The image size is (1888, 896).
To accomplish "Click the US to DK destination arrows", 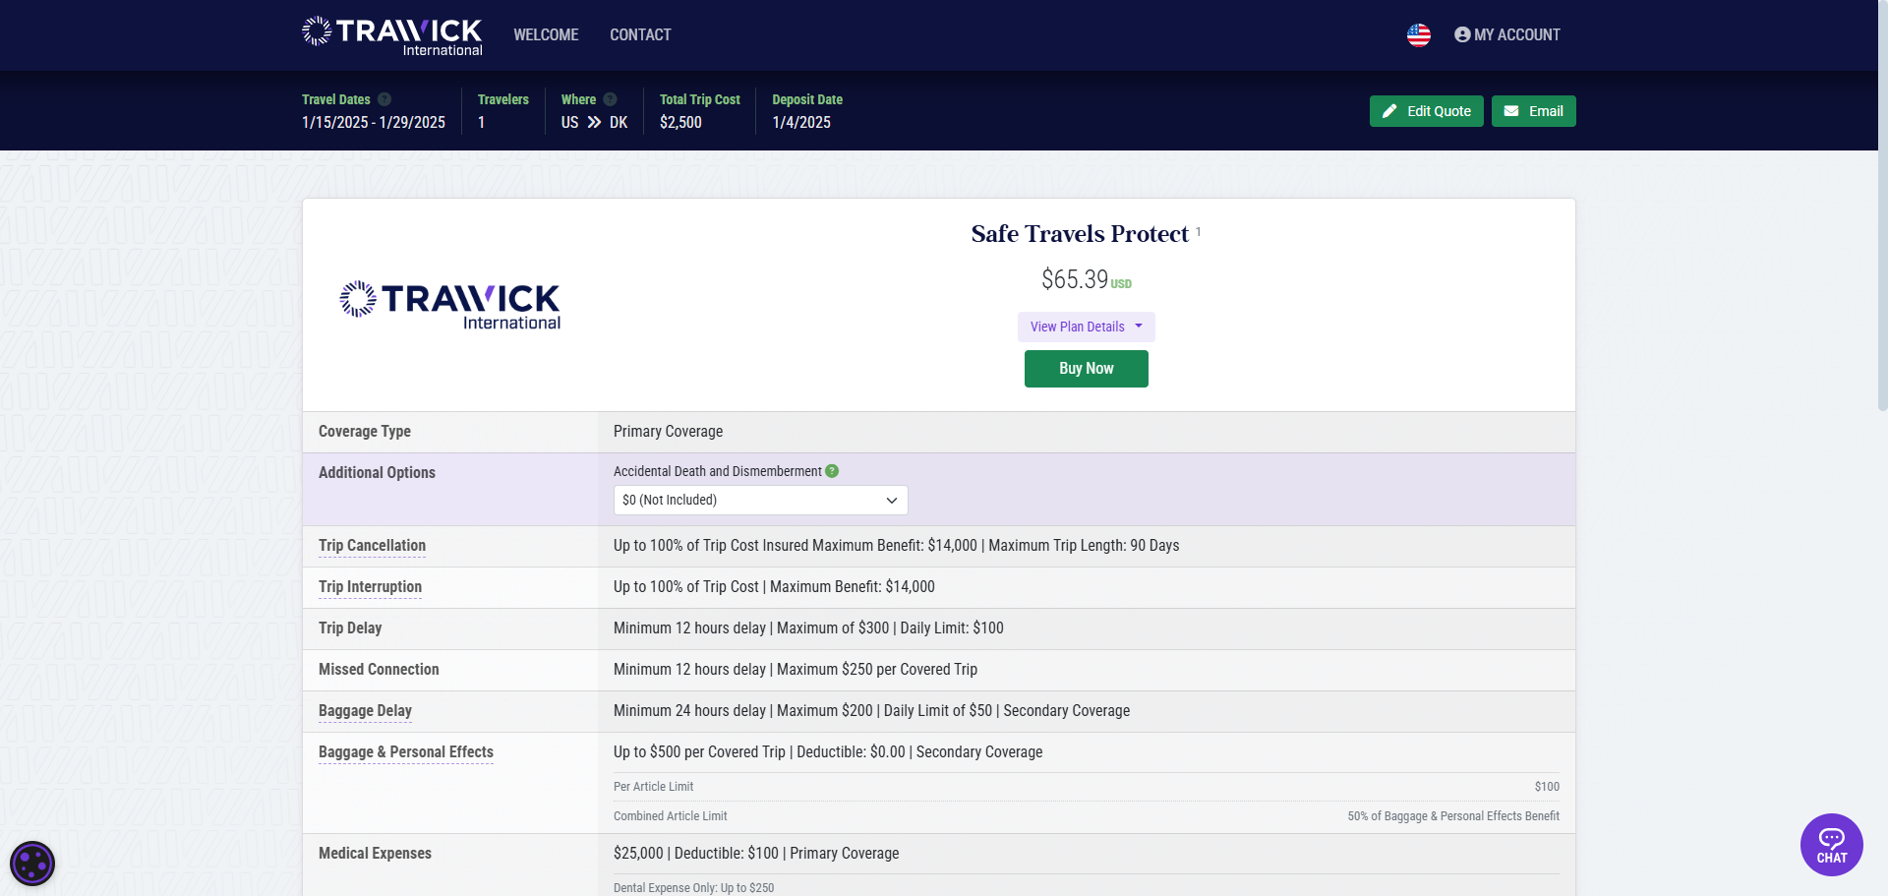I will [x=594, y=123].
